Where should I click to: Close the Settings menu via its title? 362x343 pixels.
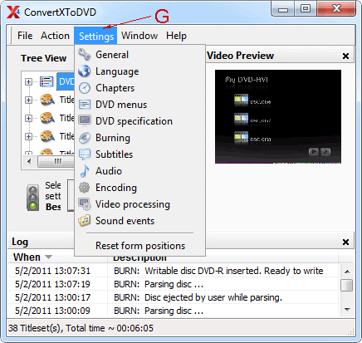click(x=95, y=36)
